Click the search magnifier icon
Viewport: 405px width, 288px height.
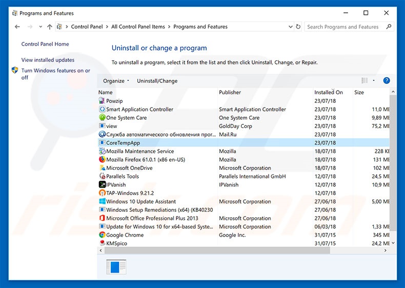coord(389,27)
